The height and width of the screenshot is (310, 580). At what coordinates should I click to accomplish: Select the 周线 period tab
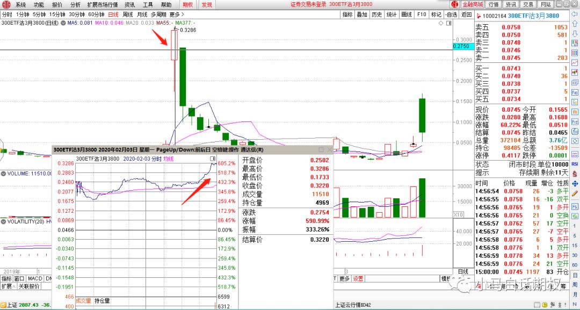point(128,15)
